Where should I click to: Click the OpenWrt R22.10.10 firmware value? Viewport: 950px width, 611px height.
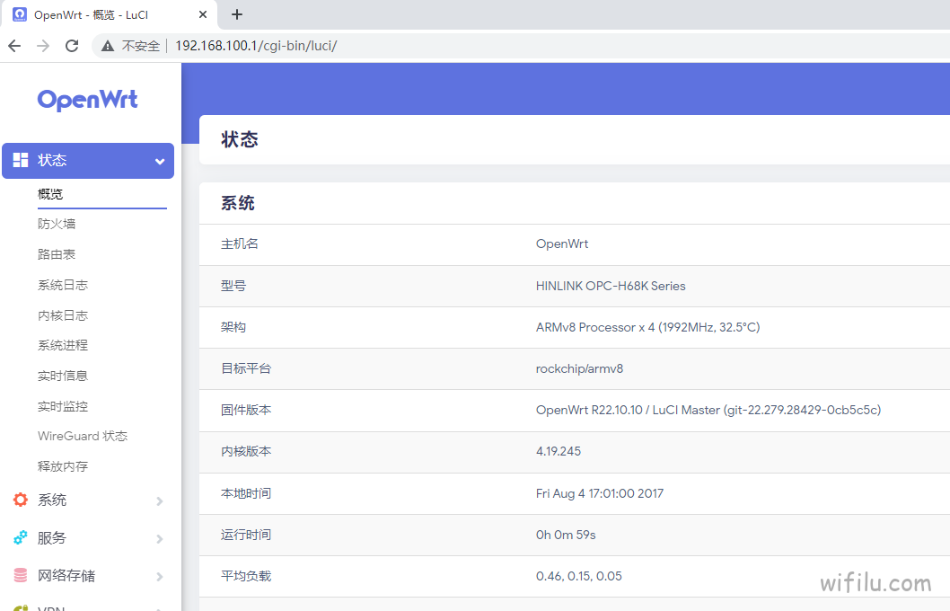point(708,411)
